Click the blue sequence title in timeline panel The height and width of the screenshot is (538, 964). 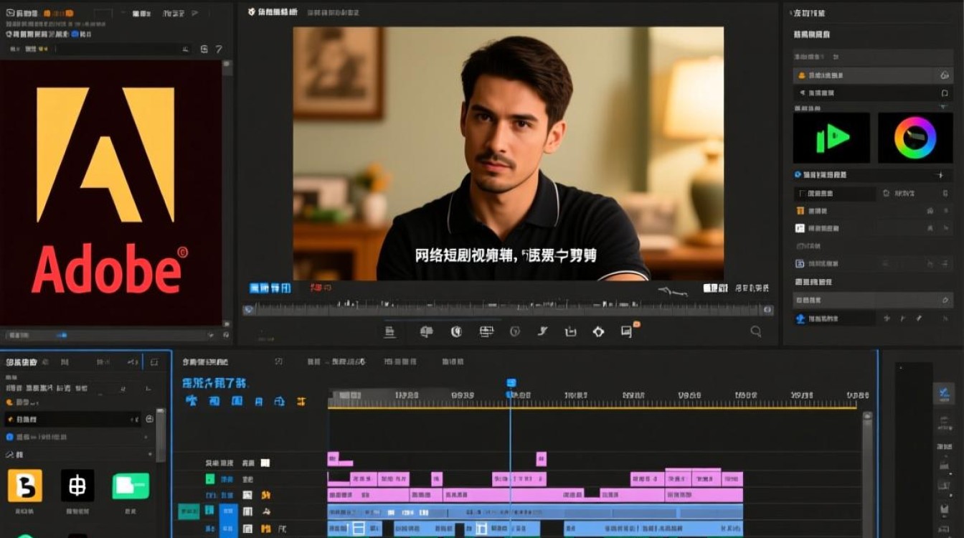pos(214,383)
